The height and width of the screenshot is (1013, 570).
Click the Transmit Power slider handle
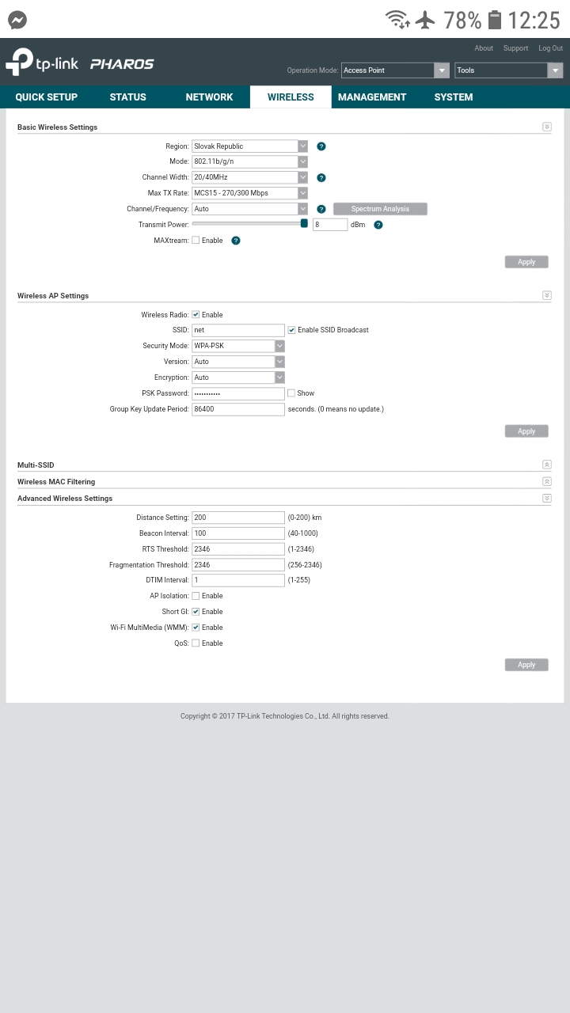click(x=304, y=224)
